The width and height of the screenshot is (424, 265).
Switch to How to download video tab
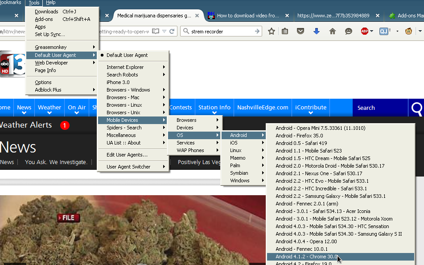248,16
